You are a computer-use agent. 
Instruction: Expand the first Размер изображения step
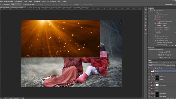pyautogui.click(x=156, y=37)
